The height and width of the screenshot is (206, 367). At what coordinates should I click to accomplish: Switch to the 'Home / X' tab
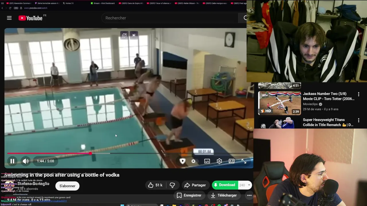pyautogui.click(x=69, y=3)
